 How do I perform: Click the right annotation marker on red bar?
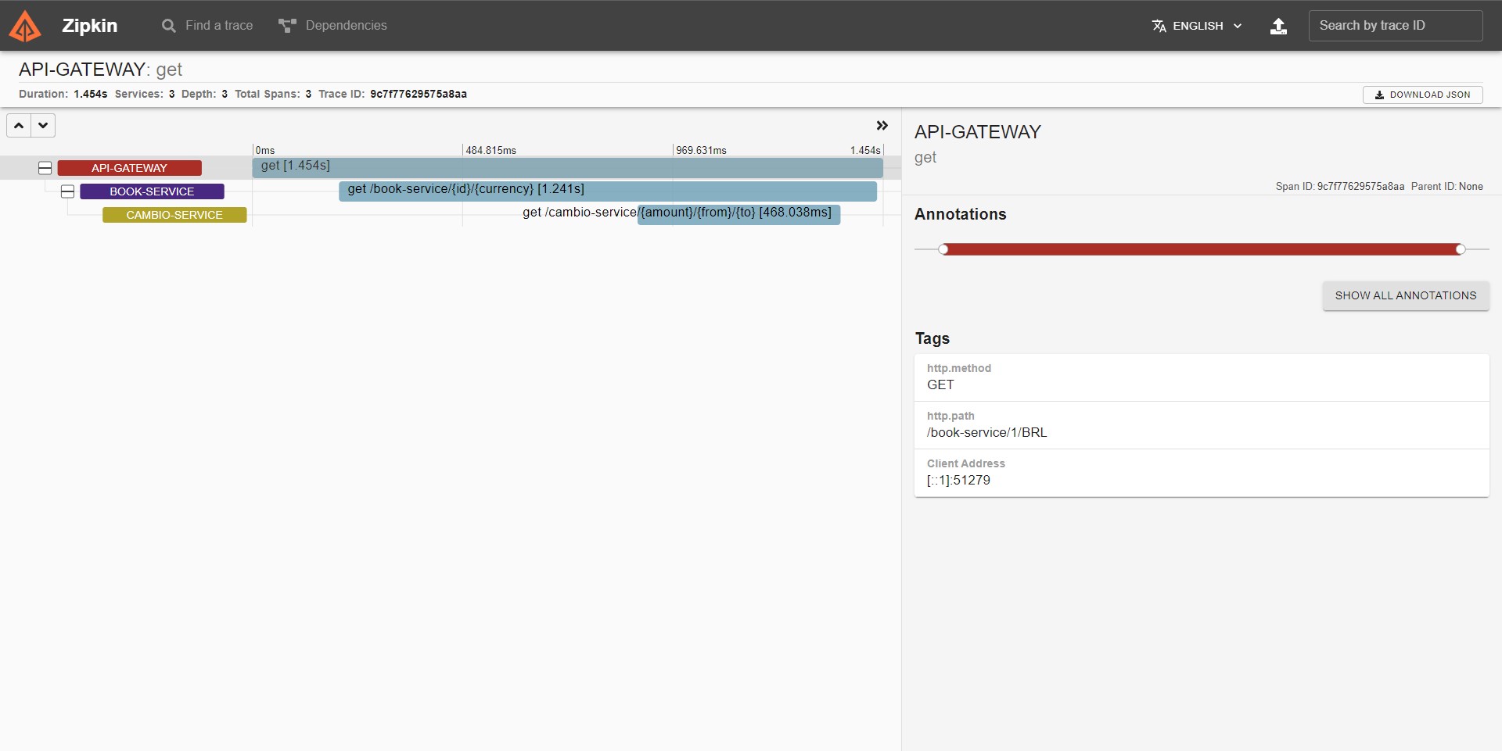click(1461, 249)
